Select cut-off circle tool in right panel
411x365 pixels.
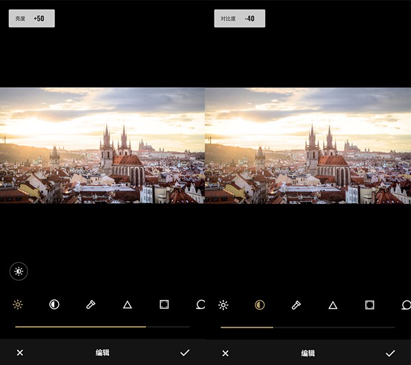pos(406,305)
